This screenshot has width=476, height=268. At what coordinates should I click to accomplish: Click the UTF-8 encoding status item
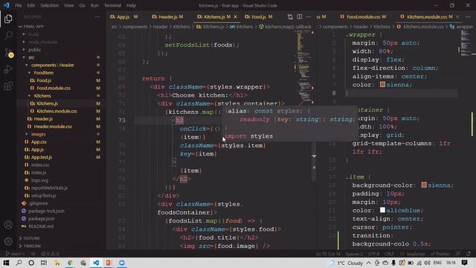point(373,254)
